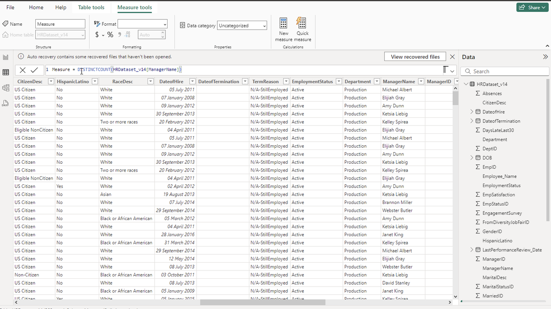
Task: Dismiss the auto recovery notification
Action: click(452, 57)
